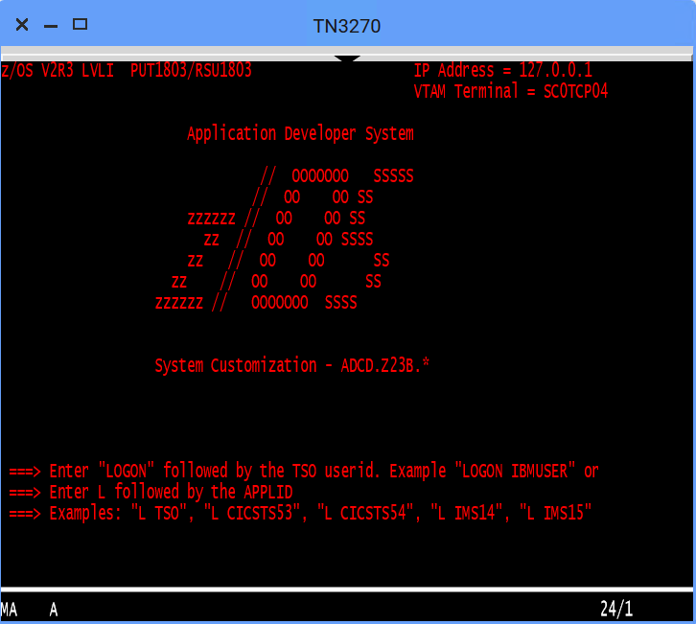696x624 pixels.
Task: Click the TN3270 window title
Action: pos(347,26)
